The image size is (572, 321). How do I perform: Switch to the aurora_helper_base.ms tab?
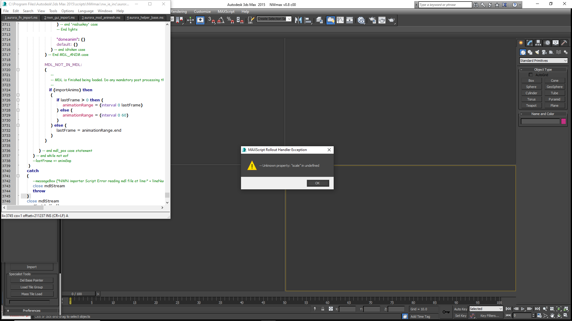pos(145,18)
